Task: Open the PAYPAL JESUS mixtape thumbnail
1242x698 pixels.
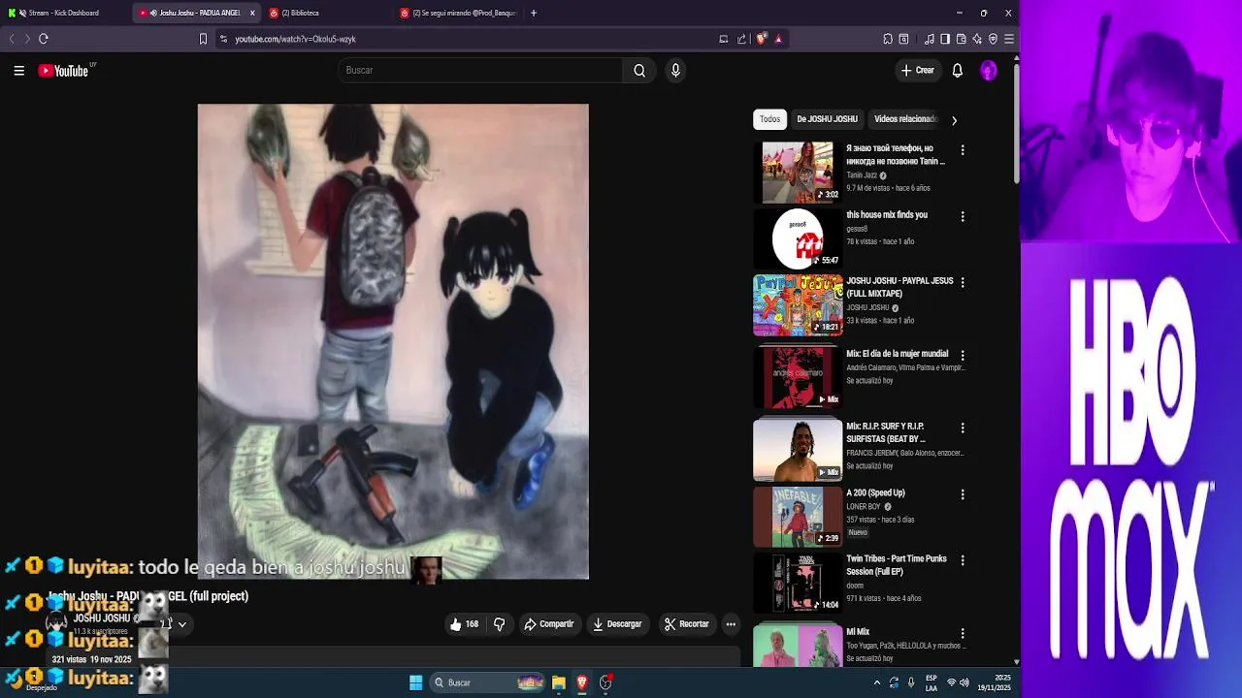Action: click(798, 305)
